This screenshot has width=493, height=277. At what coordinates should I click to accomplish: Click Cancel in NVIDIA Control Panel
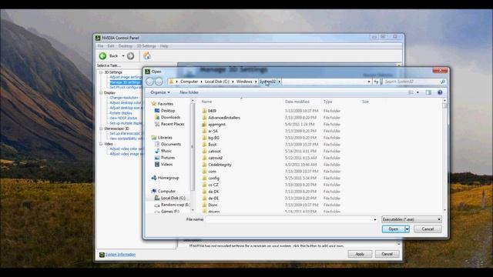tap(387, 254)
